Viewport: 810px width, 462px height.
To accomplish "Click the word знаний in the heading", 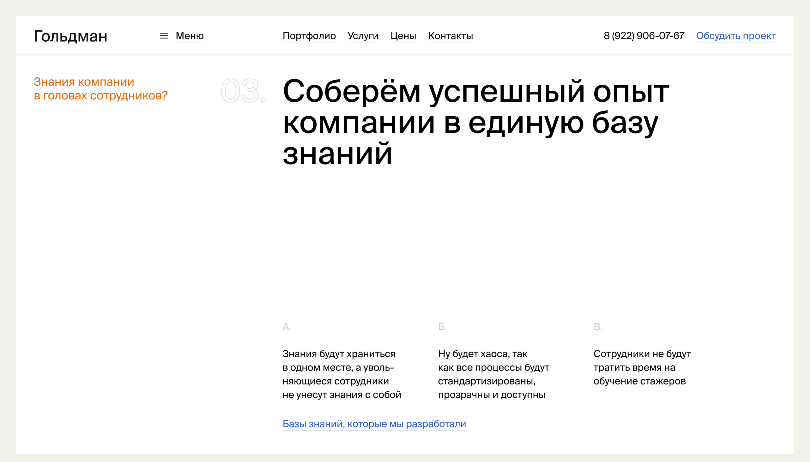I will 337,154.
